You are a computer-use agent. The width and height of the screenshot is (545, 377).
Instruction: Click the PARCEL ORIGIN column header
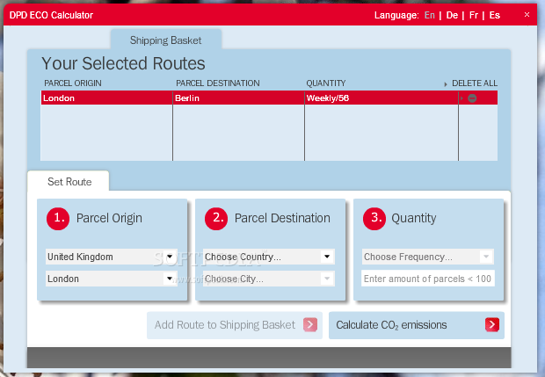click(x=73, y=83)
